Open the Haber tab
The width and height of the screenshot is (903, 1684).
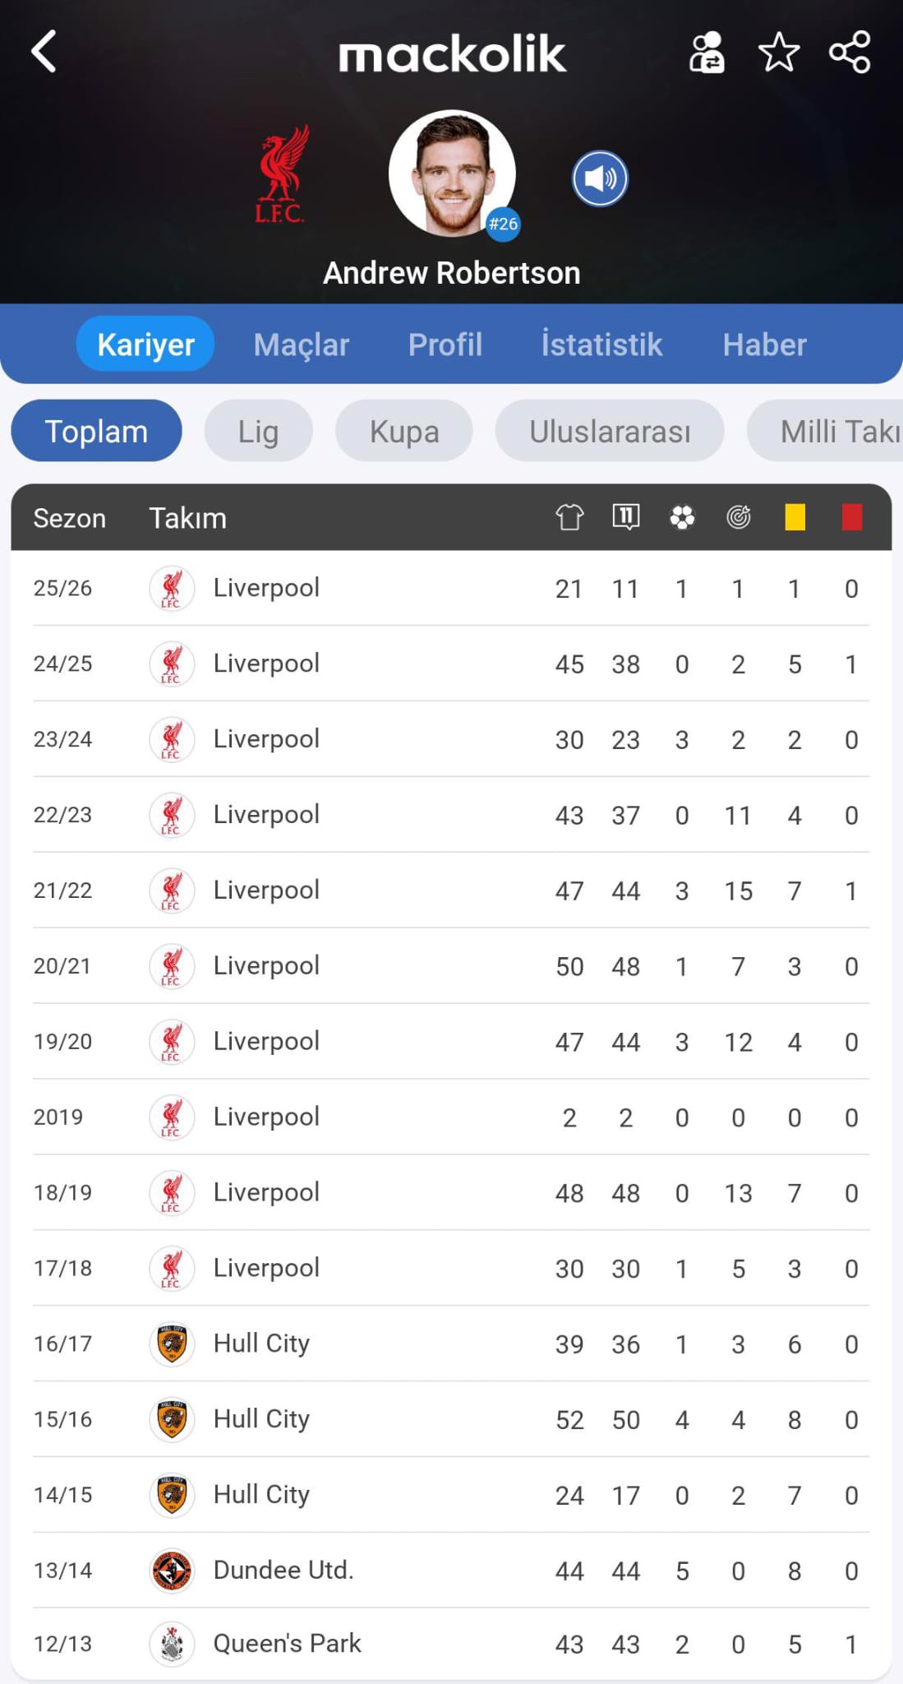tap(764, 345)
